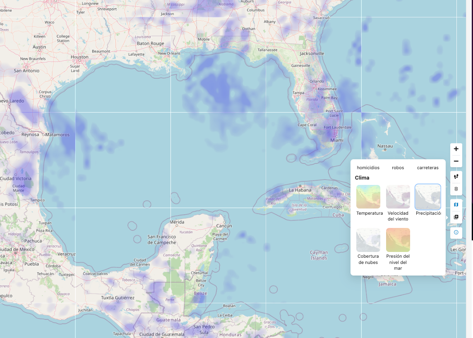Screen dimensions: 473x338
Task: Show the Velocidad del viento layer
Action: point(398,197)
